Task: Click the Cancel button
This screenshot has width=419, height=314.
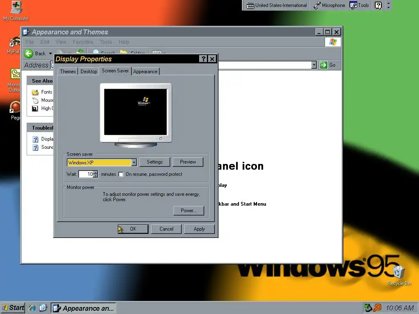Action: tap(166, 229)
